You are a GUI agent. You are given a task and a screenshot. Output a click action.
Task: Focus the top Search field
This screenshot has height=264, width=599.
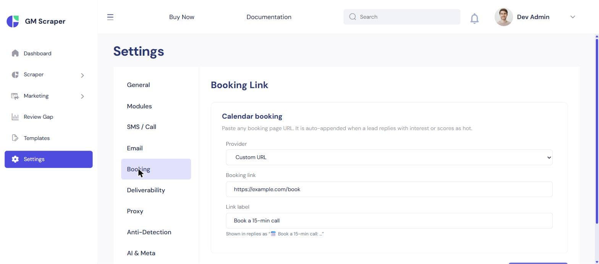pos(402,17)
